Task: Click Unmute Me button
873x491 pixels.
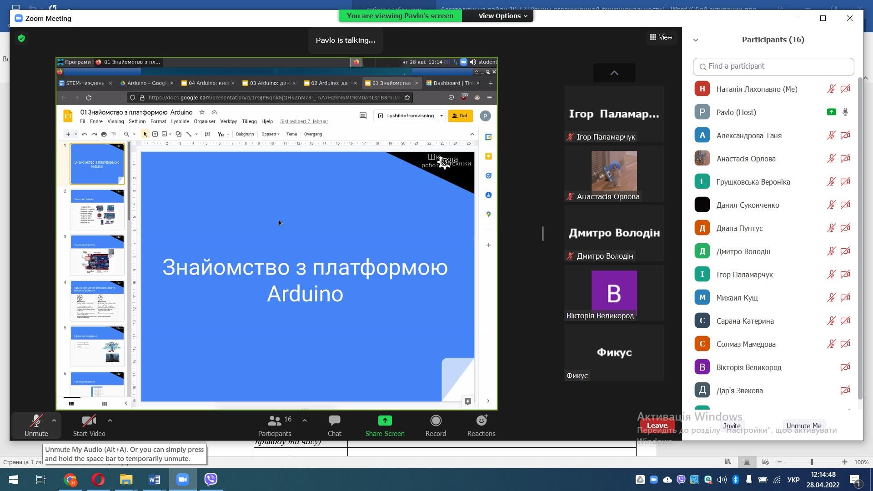Action: tap(804, 426)
